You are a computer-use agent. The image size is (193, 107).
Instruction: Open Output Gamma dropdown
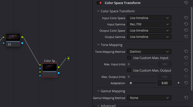tap(149, 37)
